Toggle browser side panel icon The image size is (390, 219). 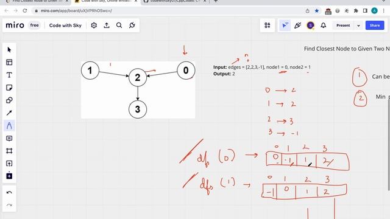365,11
